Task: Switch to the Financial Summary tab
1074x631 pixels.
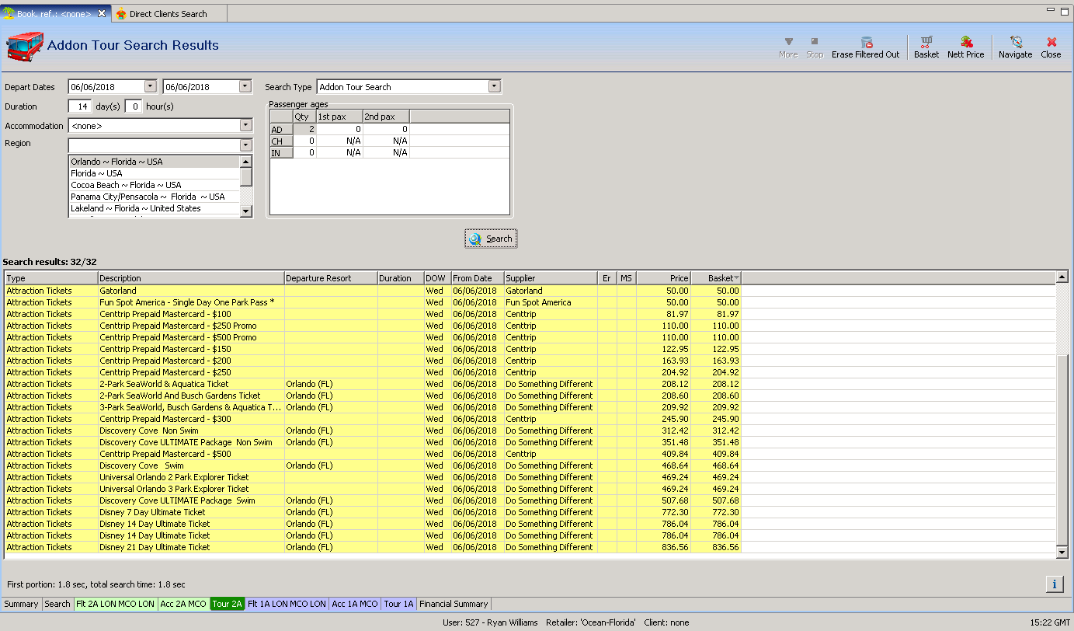Action: 454,604
